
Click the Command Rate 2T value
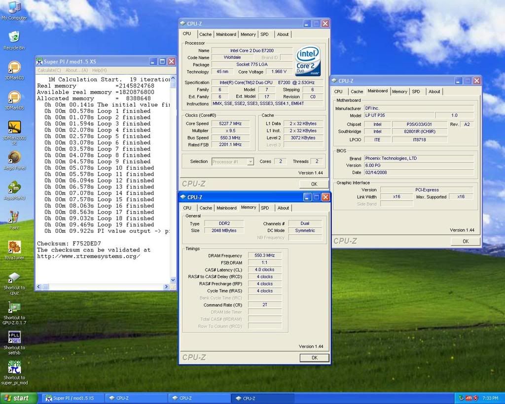264,305
